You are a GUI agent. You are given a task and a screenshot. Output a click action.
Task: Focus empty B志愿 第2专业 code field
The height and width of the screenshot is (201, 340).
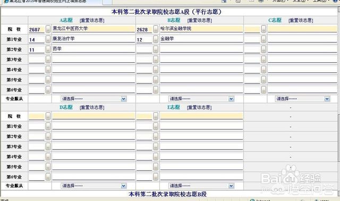pos(144,49)
